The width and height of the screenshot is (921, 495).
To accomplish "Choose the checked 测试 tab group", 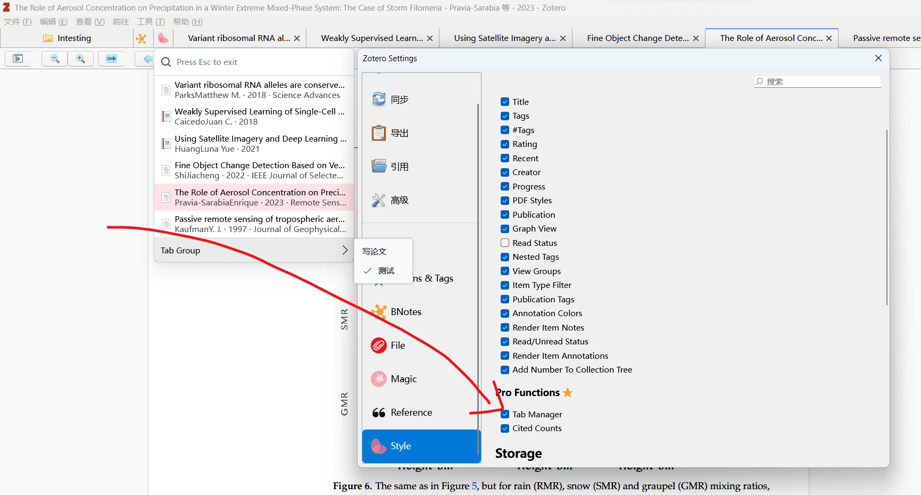I will pos(386,271).
